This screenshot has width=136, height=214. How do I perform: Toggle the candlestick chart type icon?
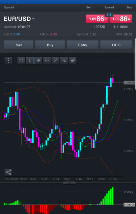click(x=38, y=61)
